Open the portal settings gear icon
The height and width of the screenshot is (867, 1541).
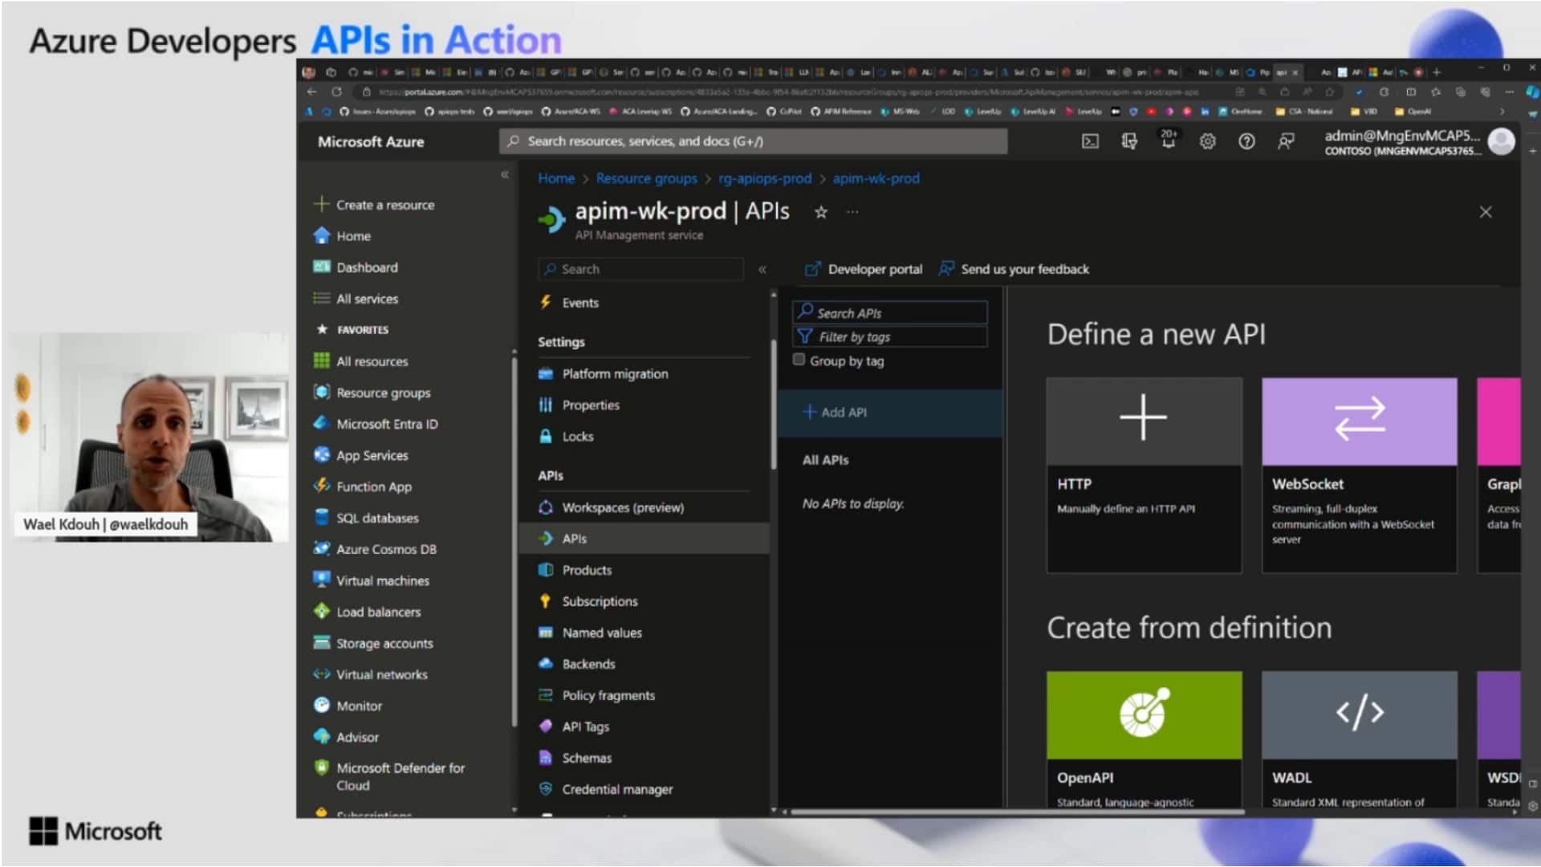[1207, 141]
